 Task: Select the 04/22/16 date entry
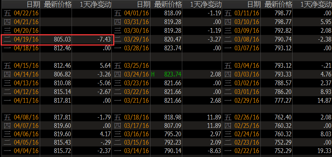[x=26, y=12]
